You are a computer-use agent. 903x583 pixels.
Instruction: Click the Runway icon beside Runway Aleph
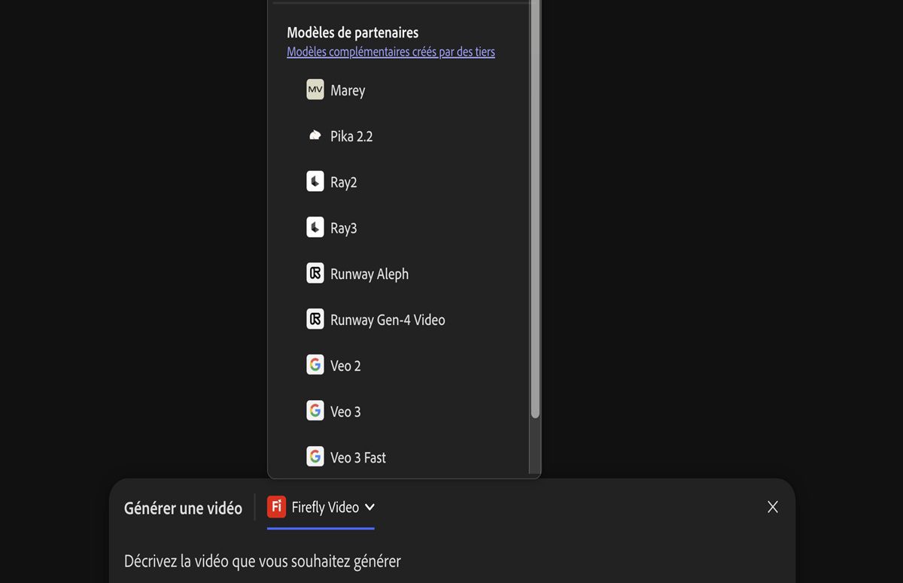click(315, 273)
